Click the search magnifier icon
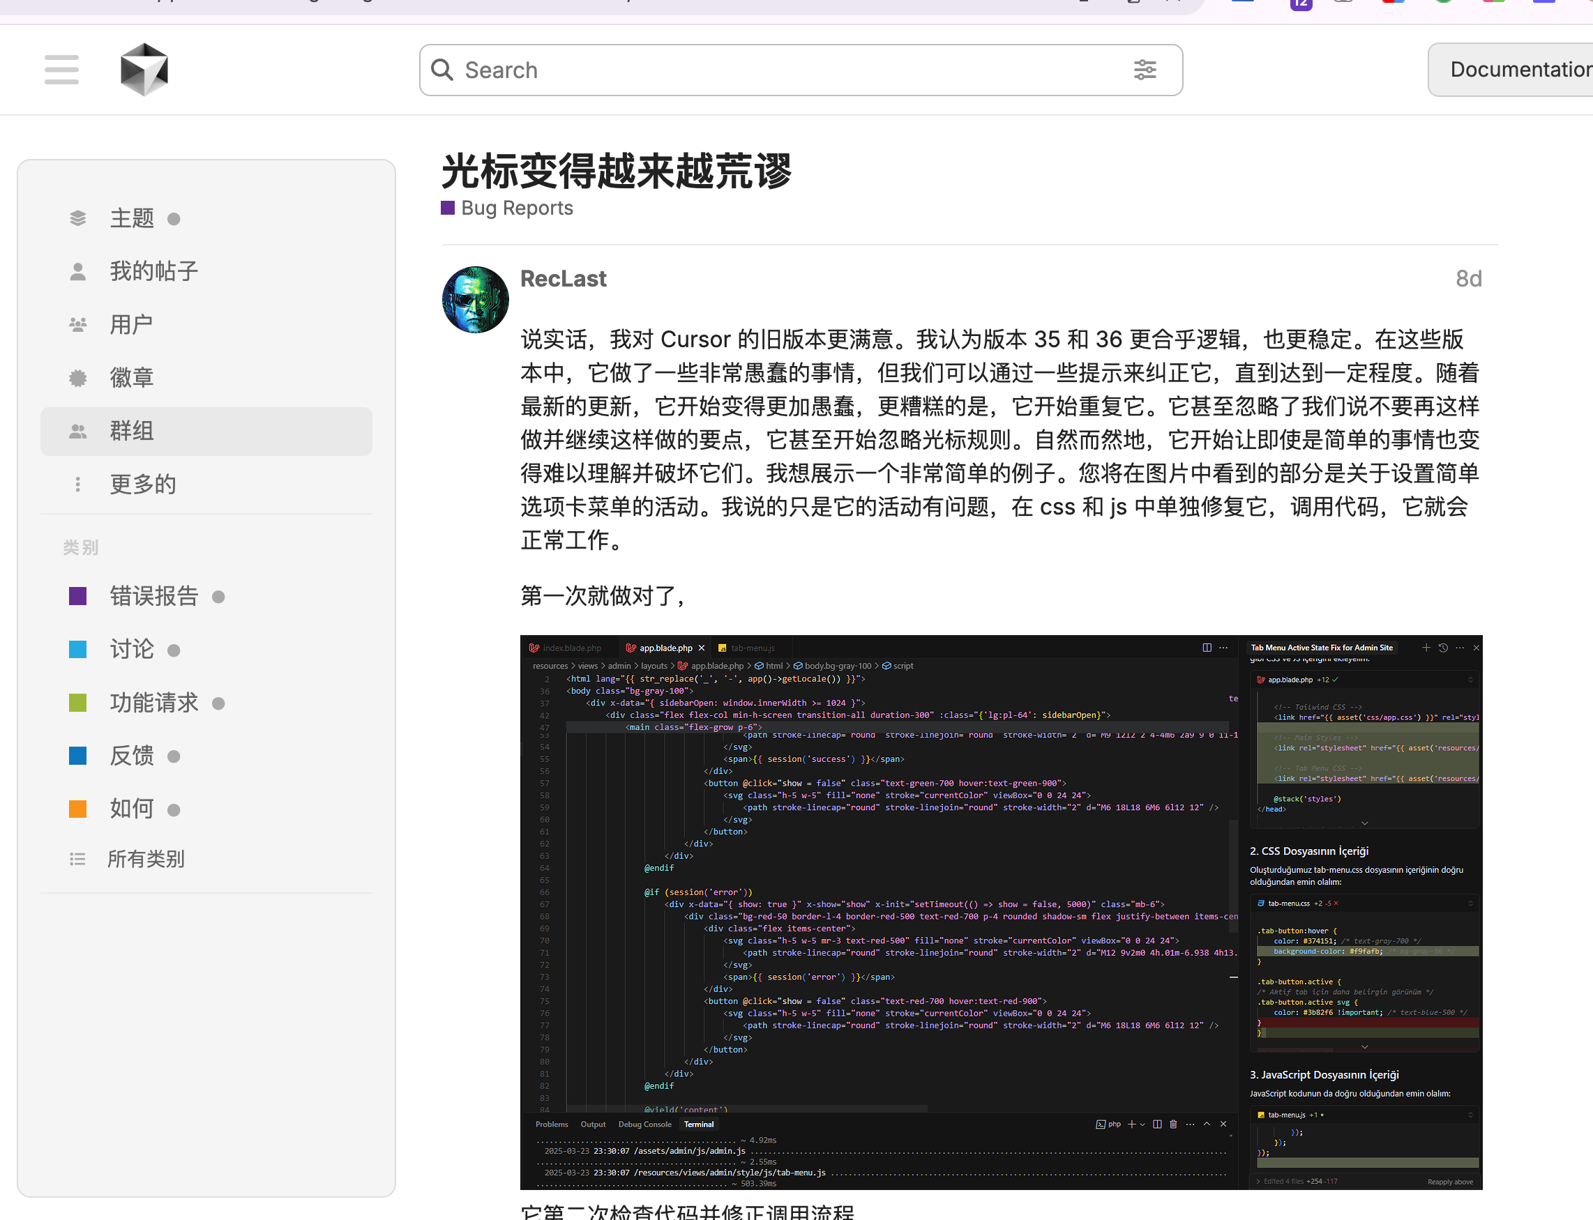Screen dimensions: 1593x1220 441,70
